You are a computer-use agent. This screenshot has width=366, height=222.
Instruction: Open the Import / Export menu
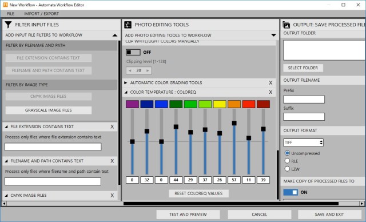point(42,14)
